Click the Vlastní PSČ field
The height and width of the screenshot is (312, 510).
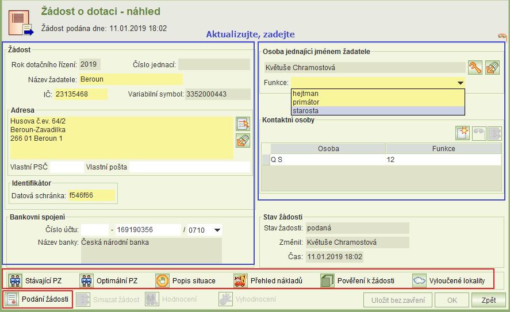click(67, 167)
